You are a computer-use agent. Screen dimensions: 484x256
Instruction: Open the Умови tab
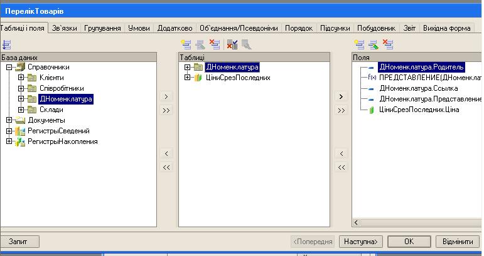(139, 28)
